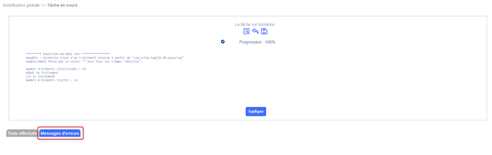Click the Progression : 100% indicator

(257, 42)
